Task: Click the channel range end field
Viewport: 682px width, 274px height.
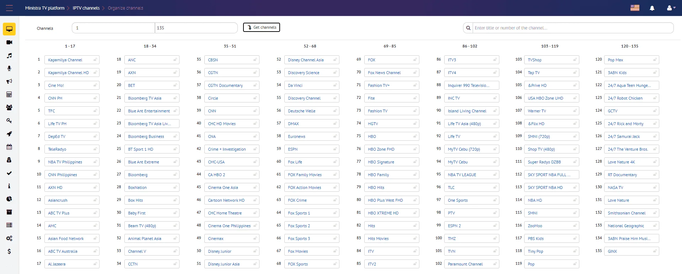Action: coord(196,28)
